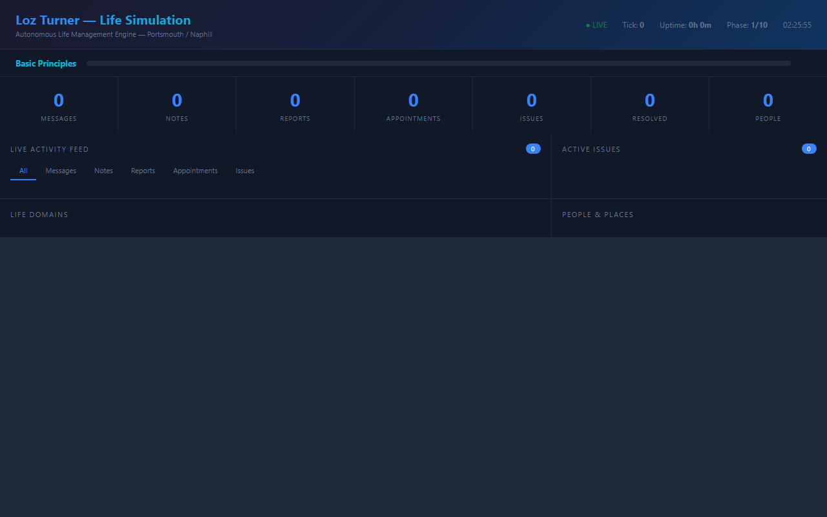
Task: Click the Active Issues count badge
Action: pos(809,149)
